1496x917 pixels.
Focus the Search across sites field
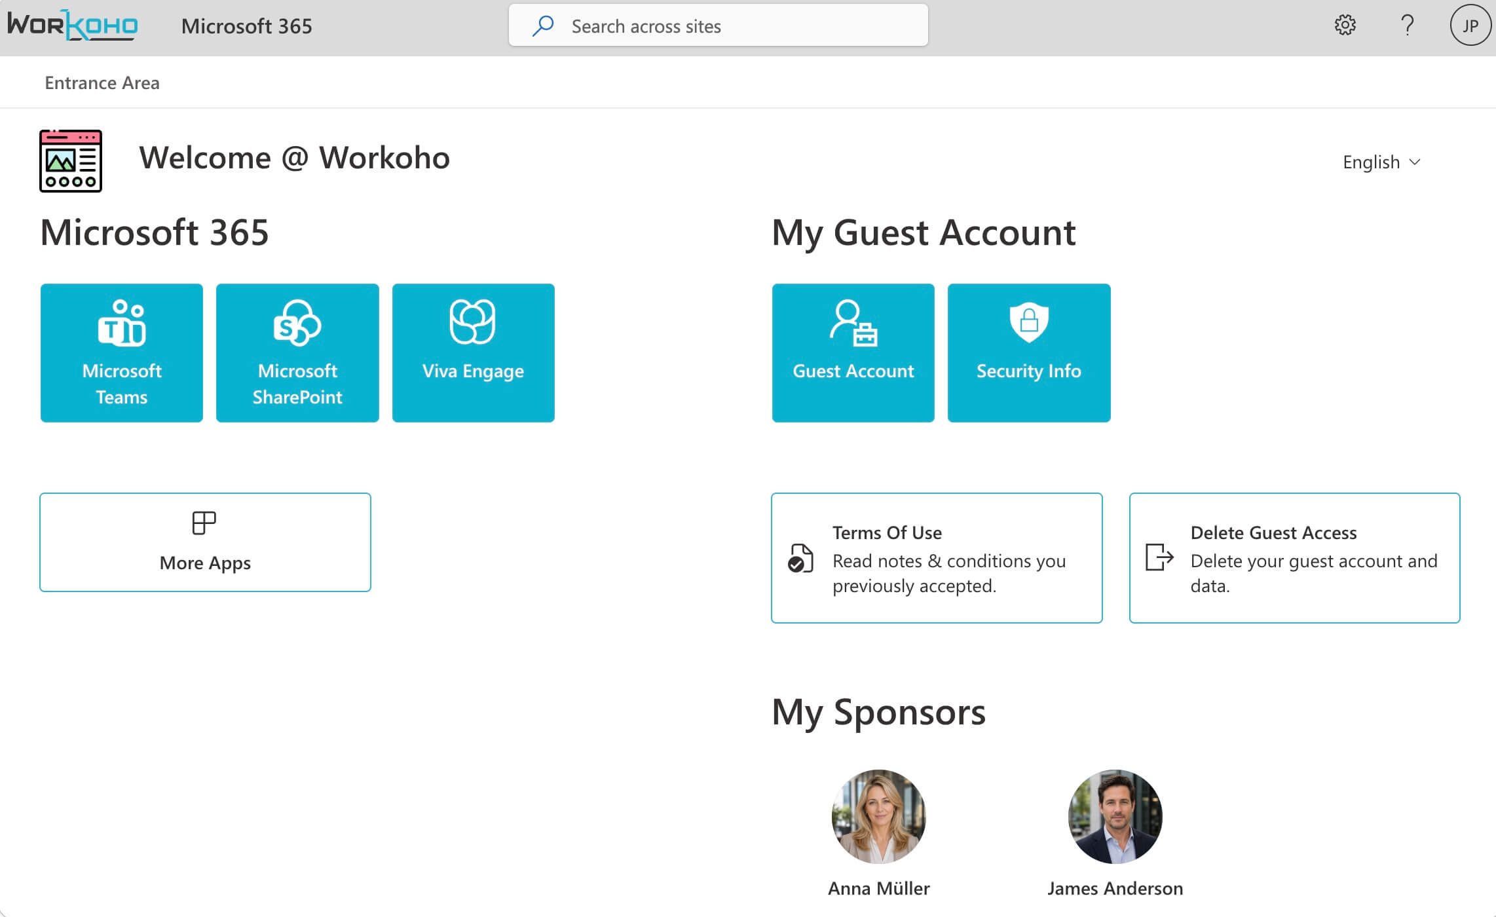click(x=719, y=26)
